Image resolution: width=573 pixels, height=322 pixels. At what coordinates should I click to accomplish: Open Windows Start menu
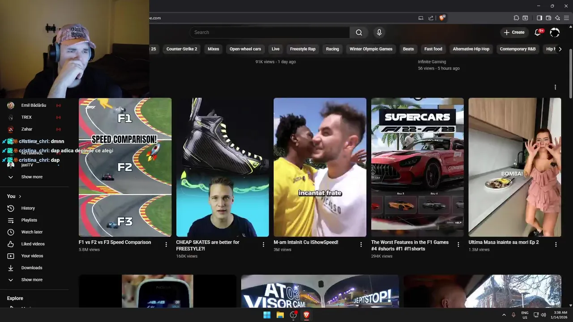[267, 315]
